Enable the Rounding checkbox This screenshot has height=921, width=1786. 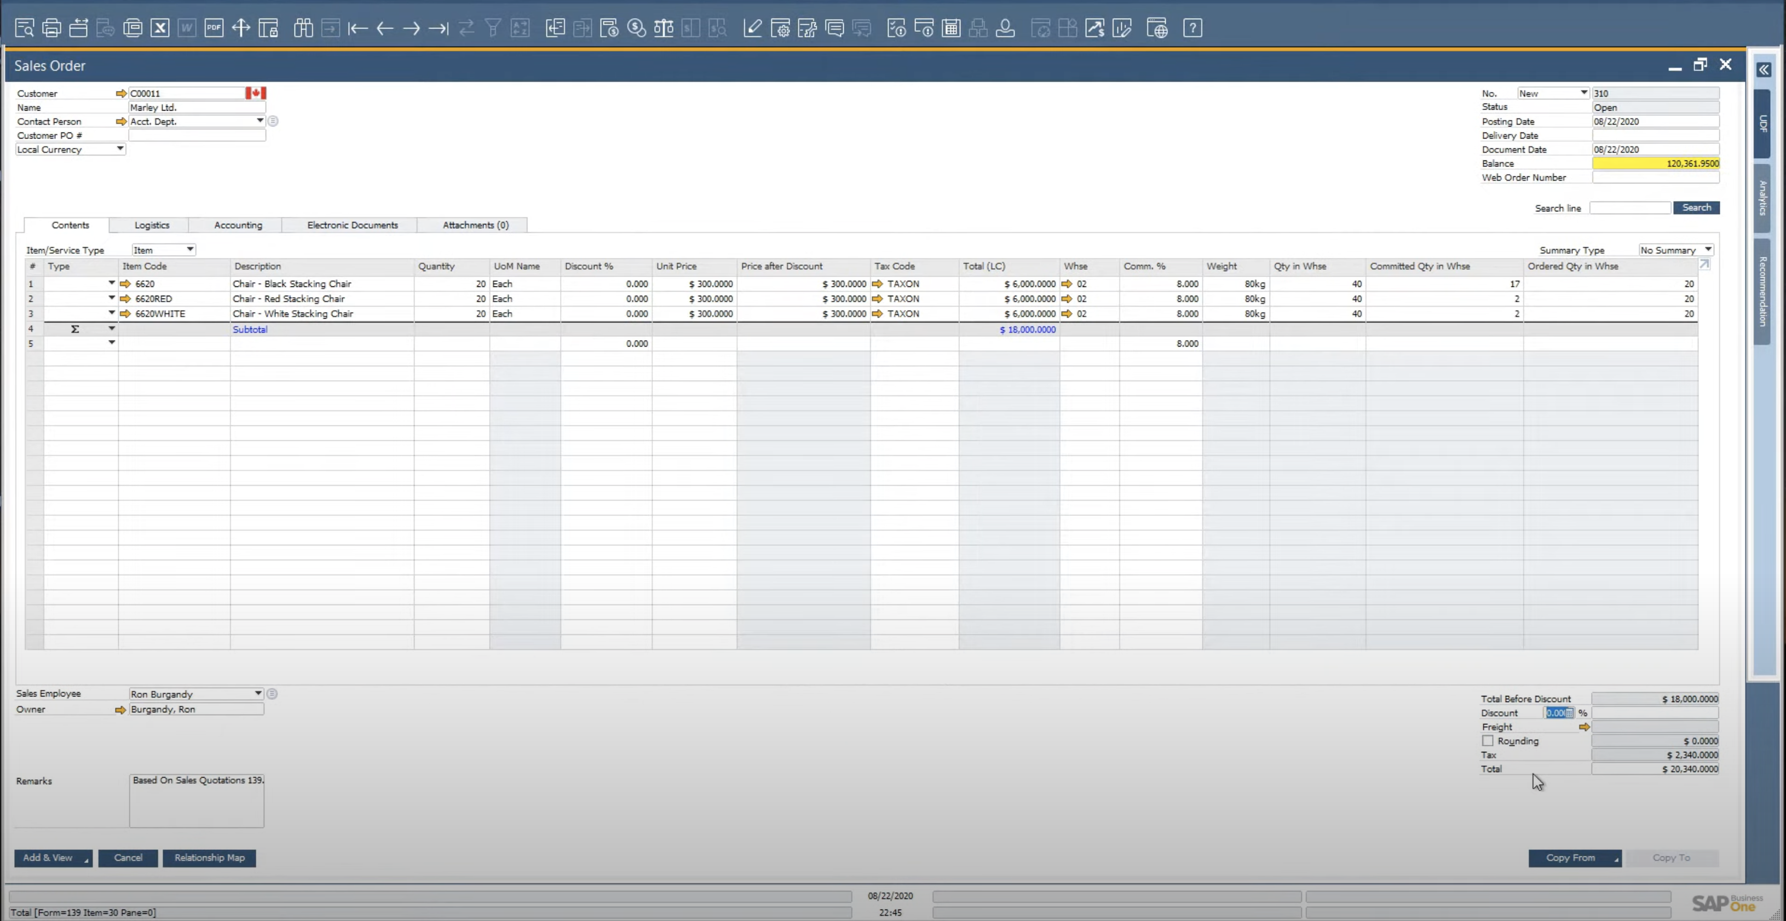pyautogui.click(x=1487, y=741)
